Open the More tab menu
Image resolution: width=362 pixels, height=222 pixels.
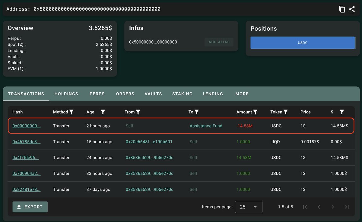242,94
